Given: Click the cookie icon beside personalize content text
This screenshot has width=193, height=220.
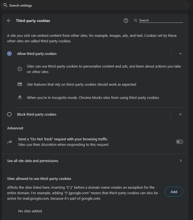Looking at the screenshot, I should tap(20, 69).
